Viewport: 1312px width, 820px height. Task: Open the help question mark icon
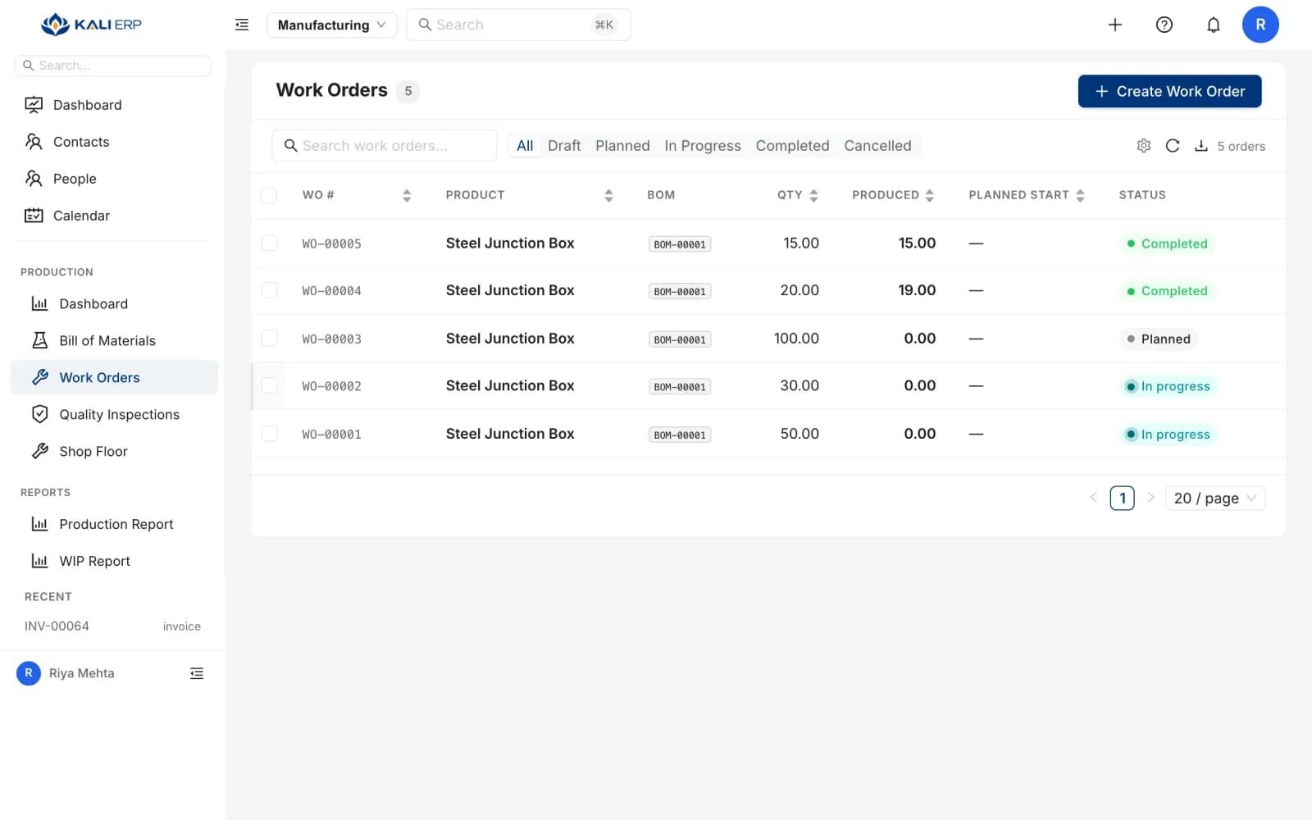click(x=1164, y=25)
